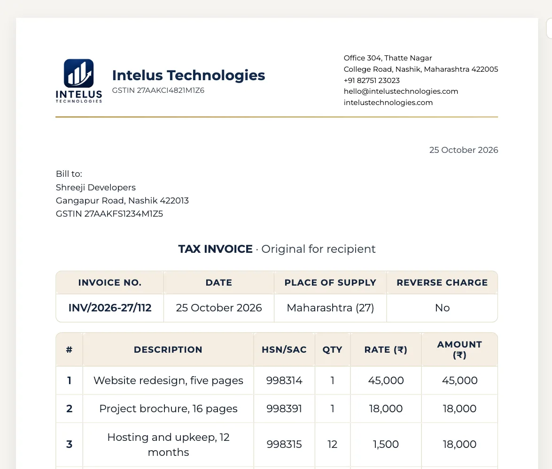Open the intelustechnologies.com website address

tap(388, 103)
